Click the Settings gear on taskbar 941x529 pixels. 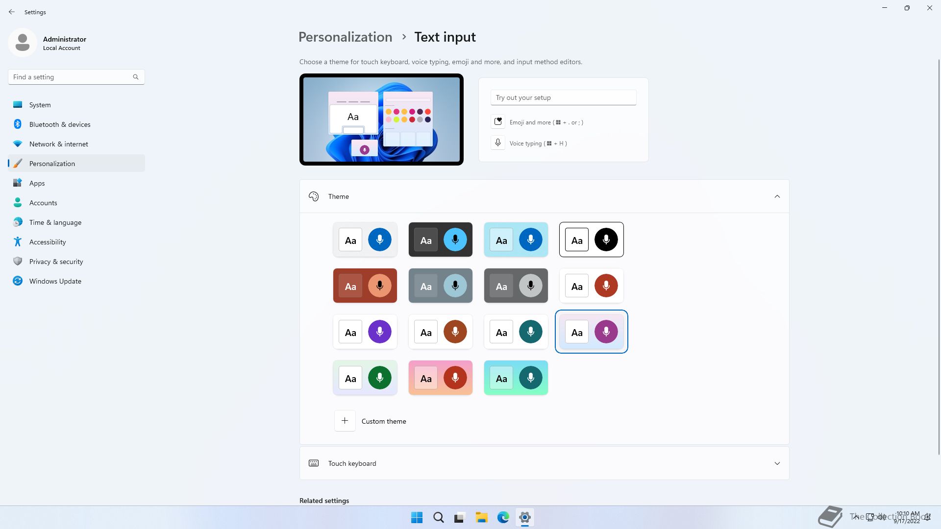tap(524, 517)
